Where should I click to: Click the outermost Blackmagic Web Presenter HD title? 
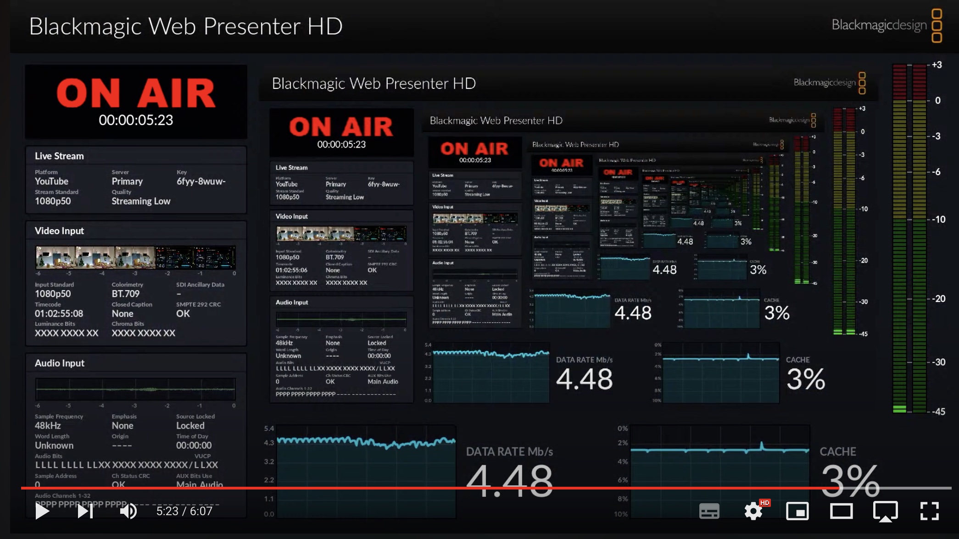tap(186, 26)
